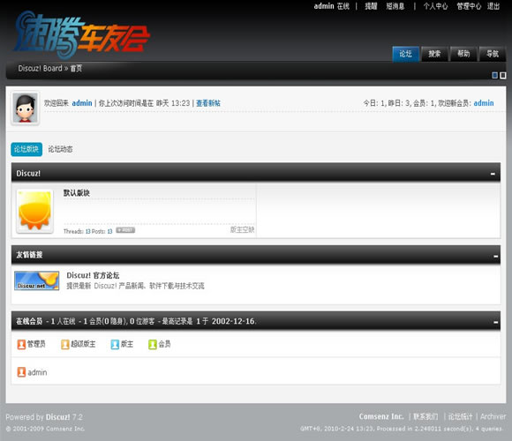Image resolution: width=512 pixels, height=441 pixels.
Task: Click 退出 to log out
Action: point(493,6)
